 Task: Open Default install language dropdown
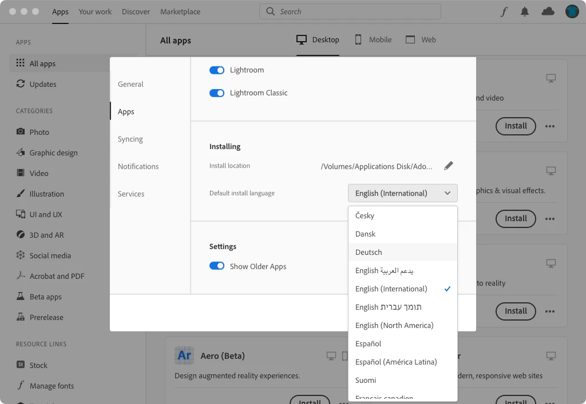(402, 193)
